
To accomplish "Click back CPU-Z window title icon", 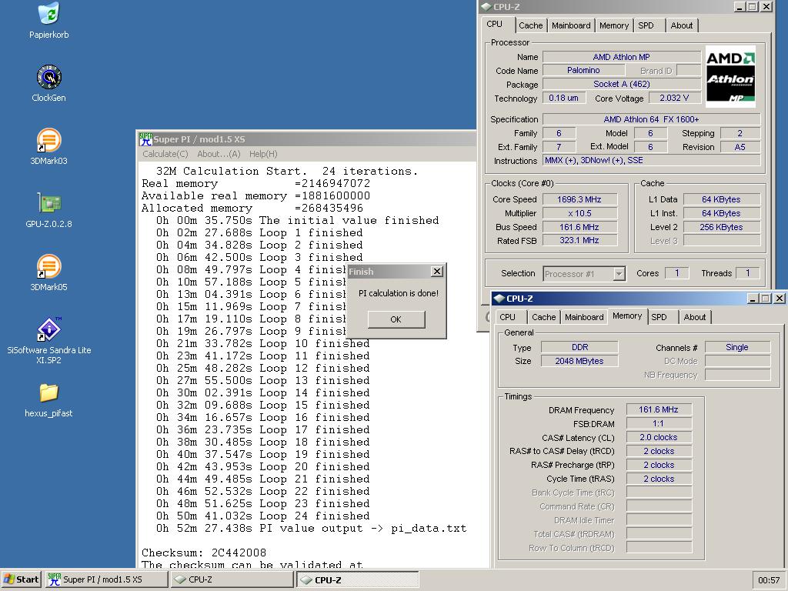I will pos(486,6).
